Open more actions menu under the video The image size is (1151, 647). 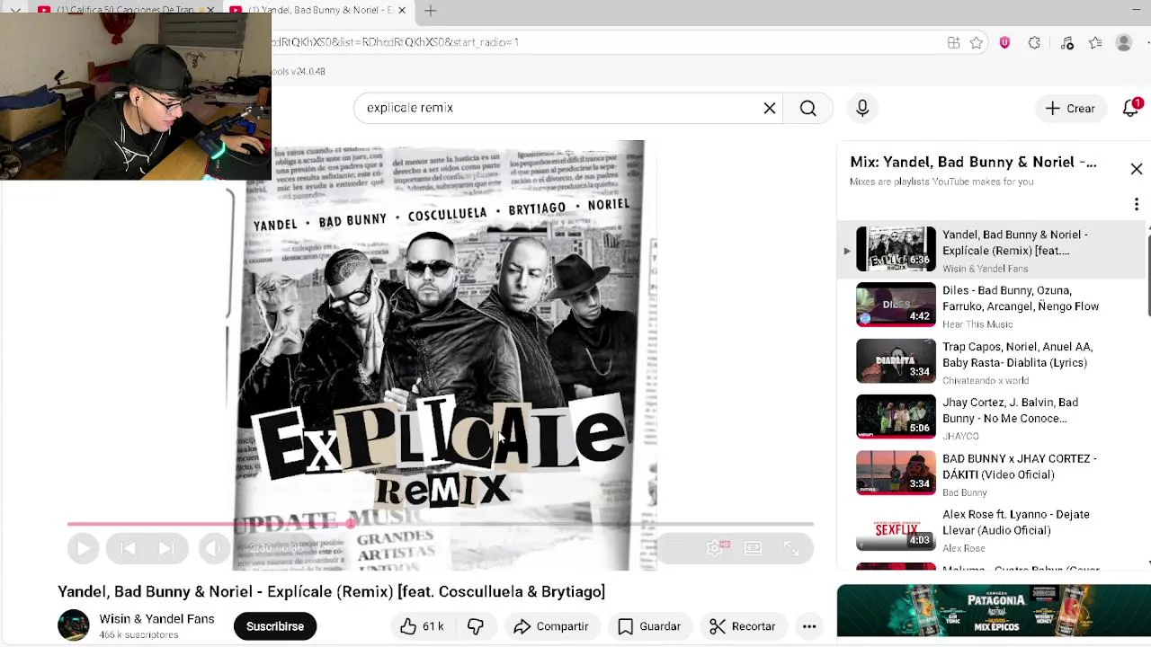[809, 626]
